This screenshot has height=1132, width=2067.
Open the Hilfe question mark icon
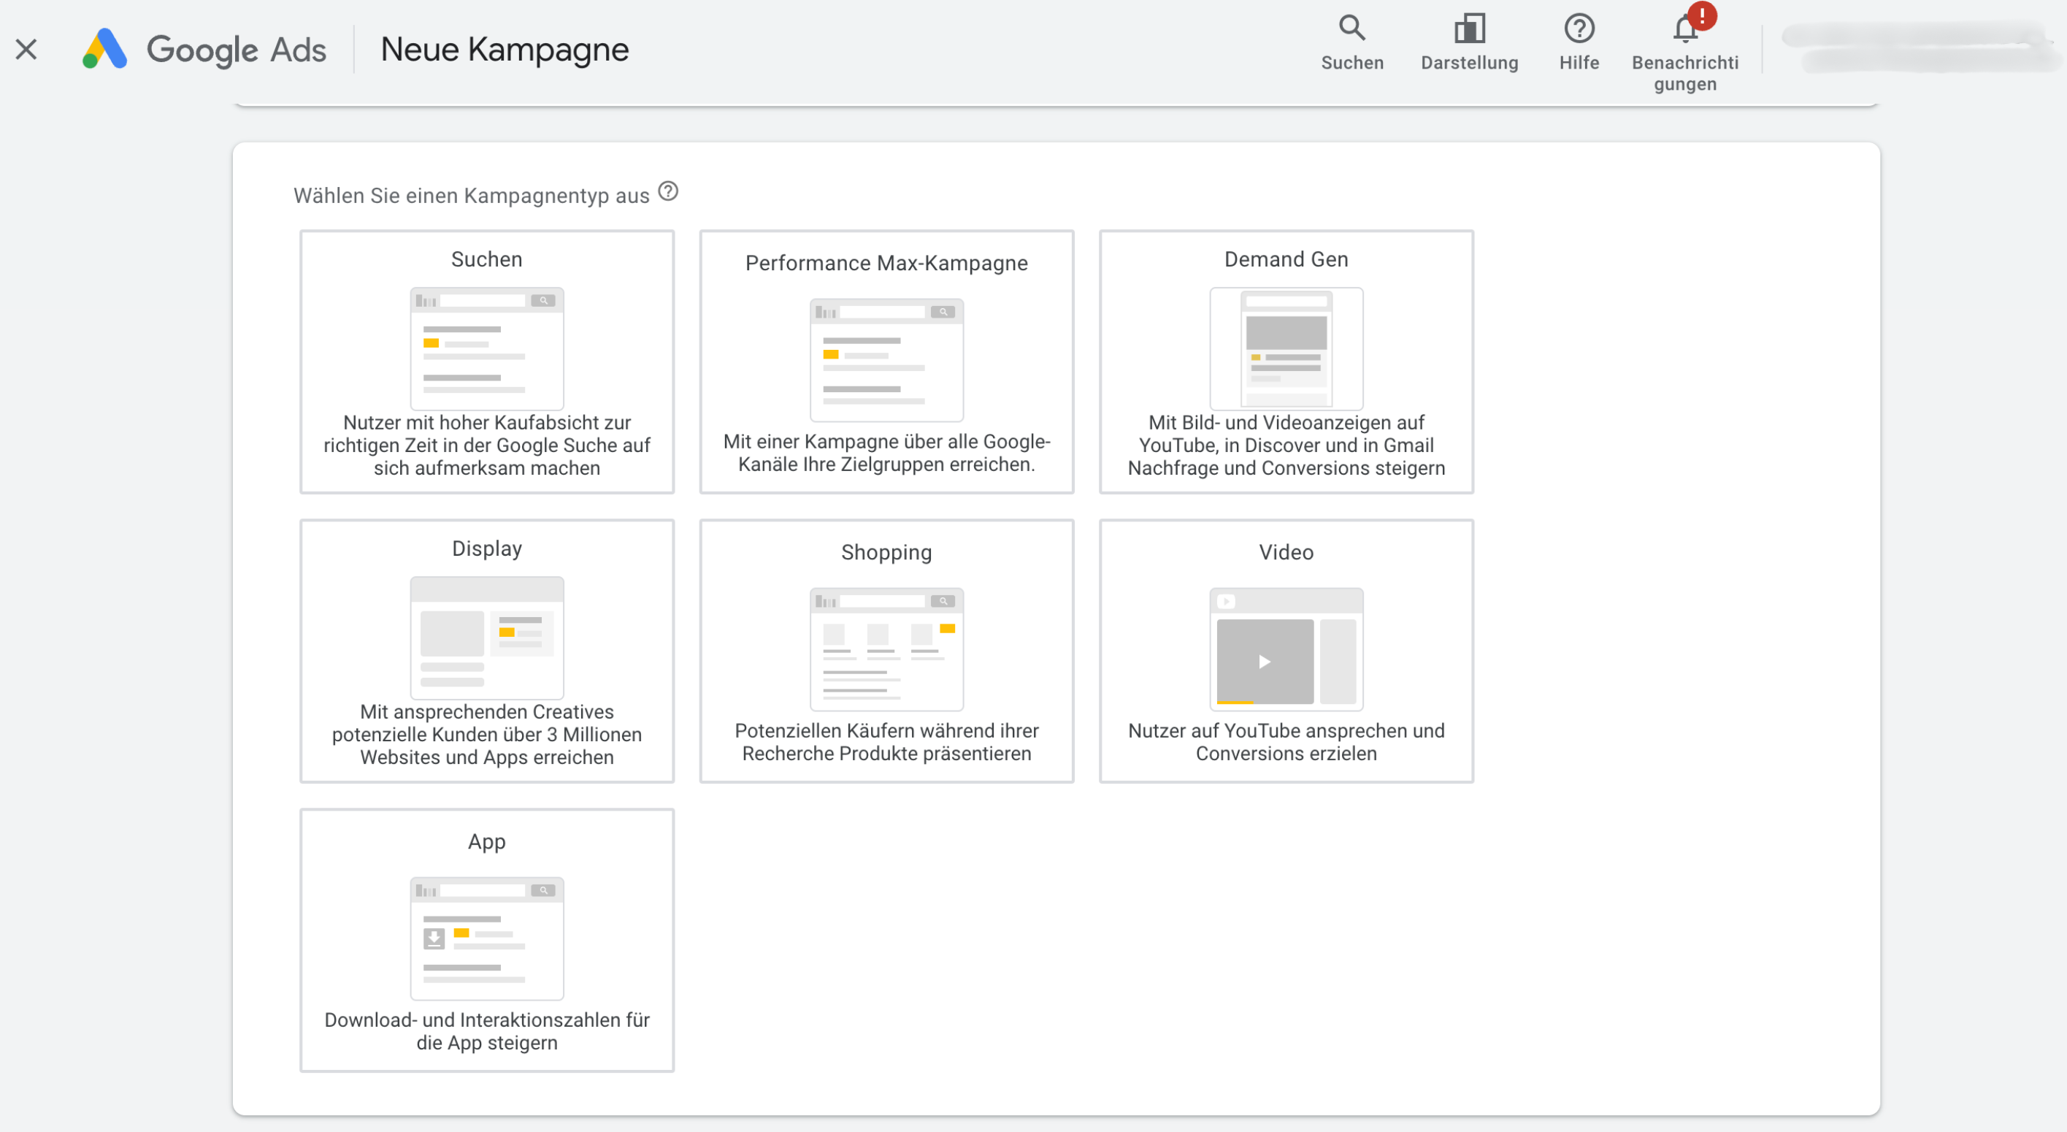tap(1579, 29)
